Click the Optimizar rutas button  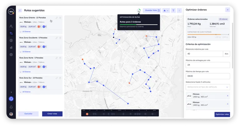coord(222,114)
